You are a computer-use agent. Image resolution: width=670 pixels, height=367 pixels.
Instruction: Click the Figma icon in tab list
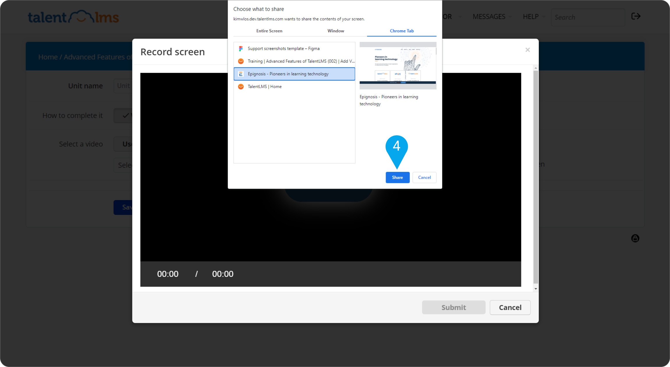[241, 49]
